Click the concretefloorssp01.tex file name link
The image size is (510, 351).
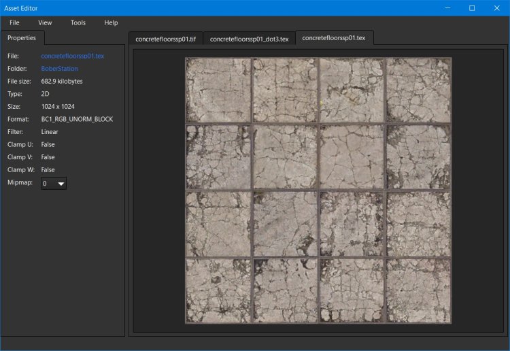coord(72,56)
